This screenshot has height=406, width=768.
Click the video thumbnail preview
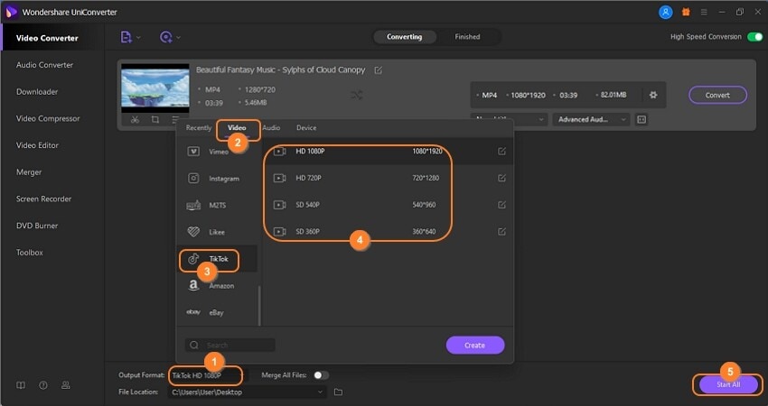tap(155, 88)
